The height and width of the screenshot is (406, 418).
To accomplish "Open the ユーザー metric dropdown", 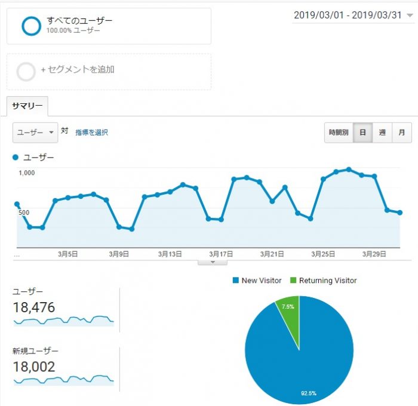I will click(35, 133).
